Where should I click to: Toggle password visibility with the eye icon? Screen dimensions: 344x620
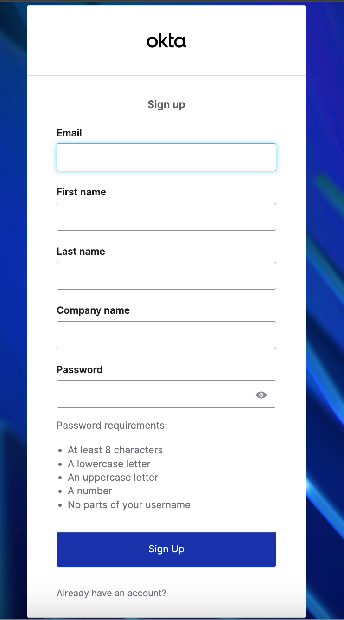point(261,394)
